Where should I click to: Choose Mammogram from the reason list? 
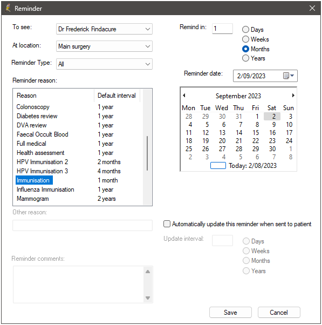click(33, 199)
